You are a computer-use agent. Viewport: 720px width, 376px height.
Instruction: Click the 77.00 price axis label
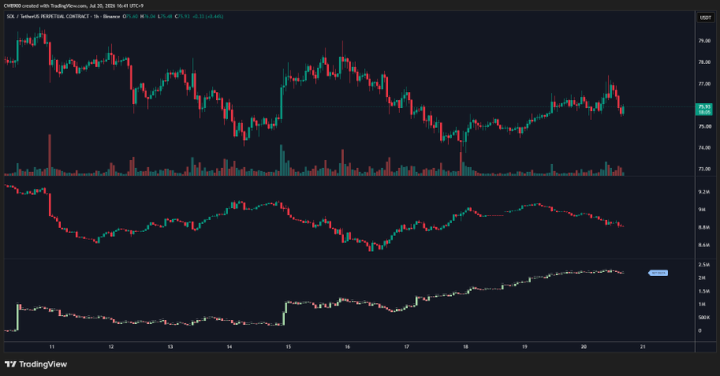click(704, 84)
